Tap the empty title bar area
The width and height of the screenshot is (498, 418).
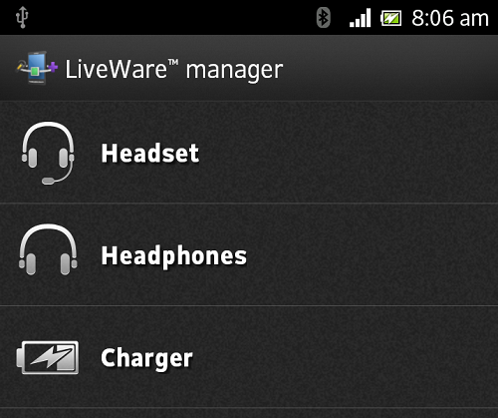[391, 68]
